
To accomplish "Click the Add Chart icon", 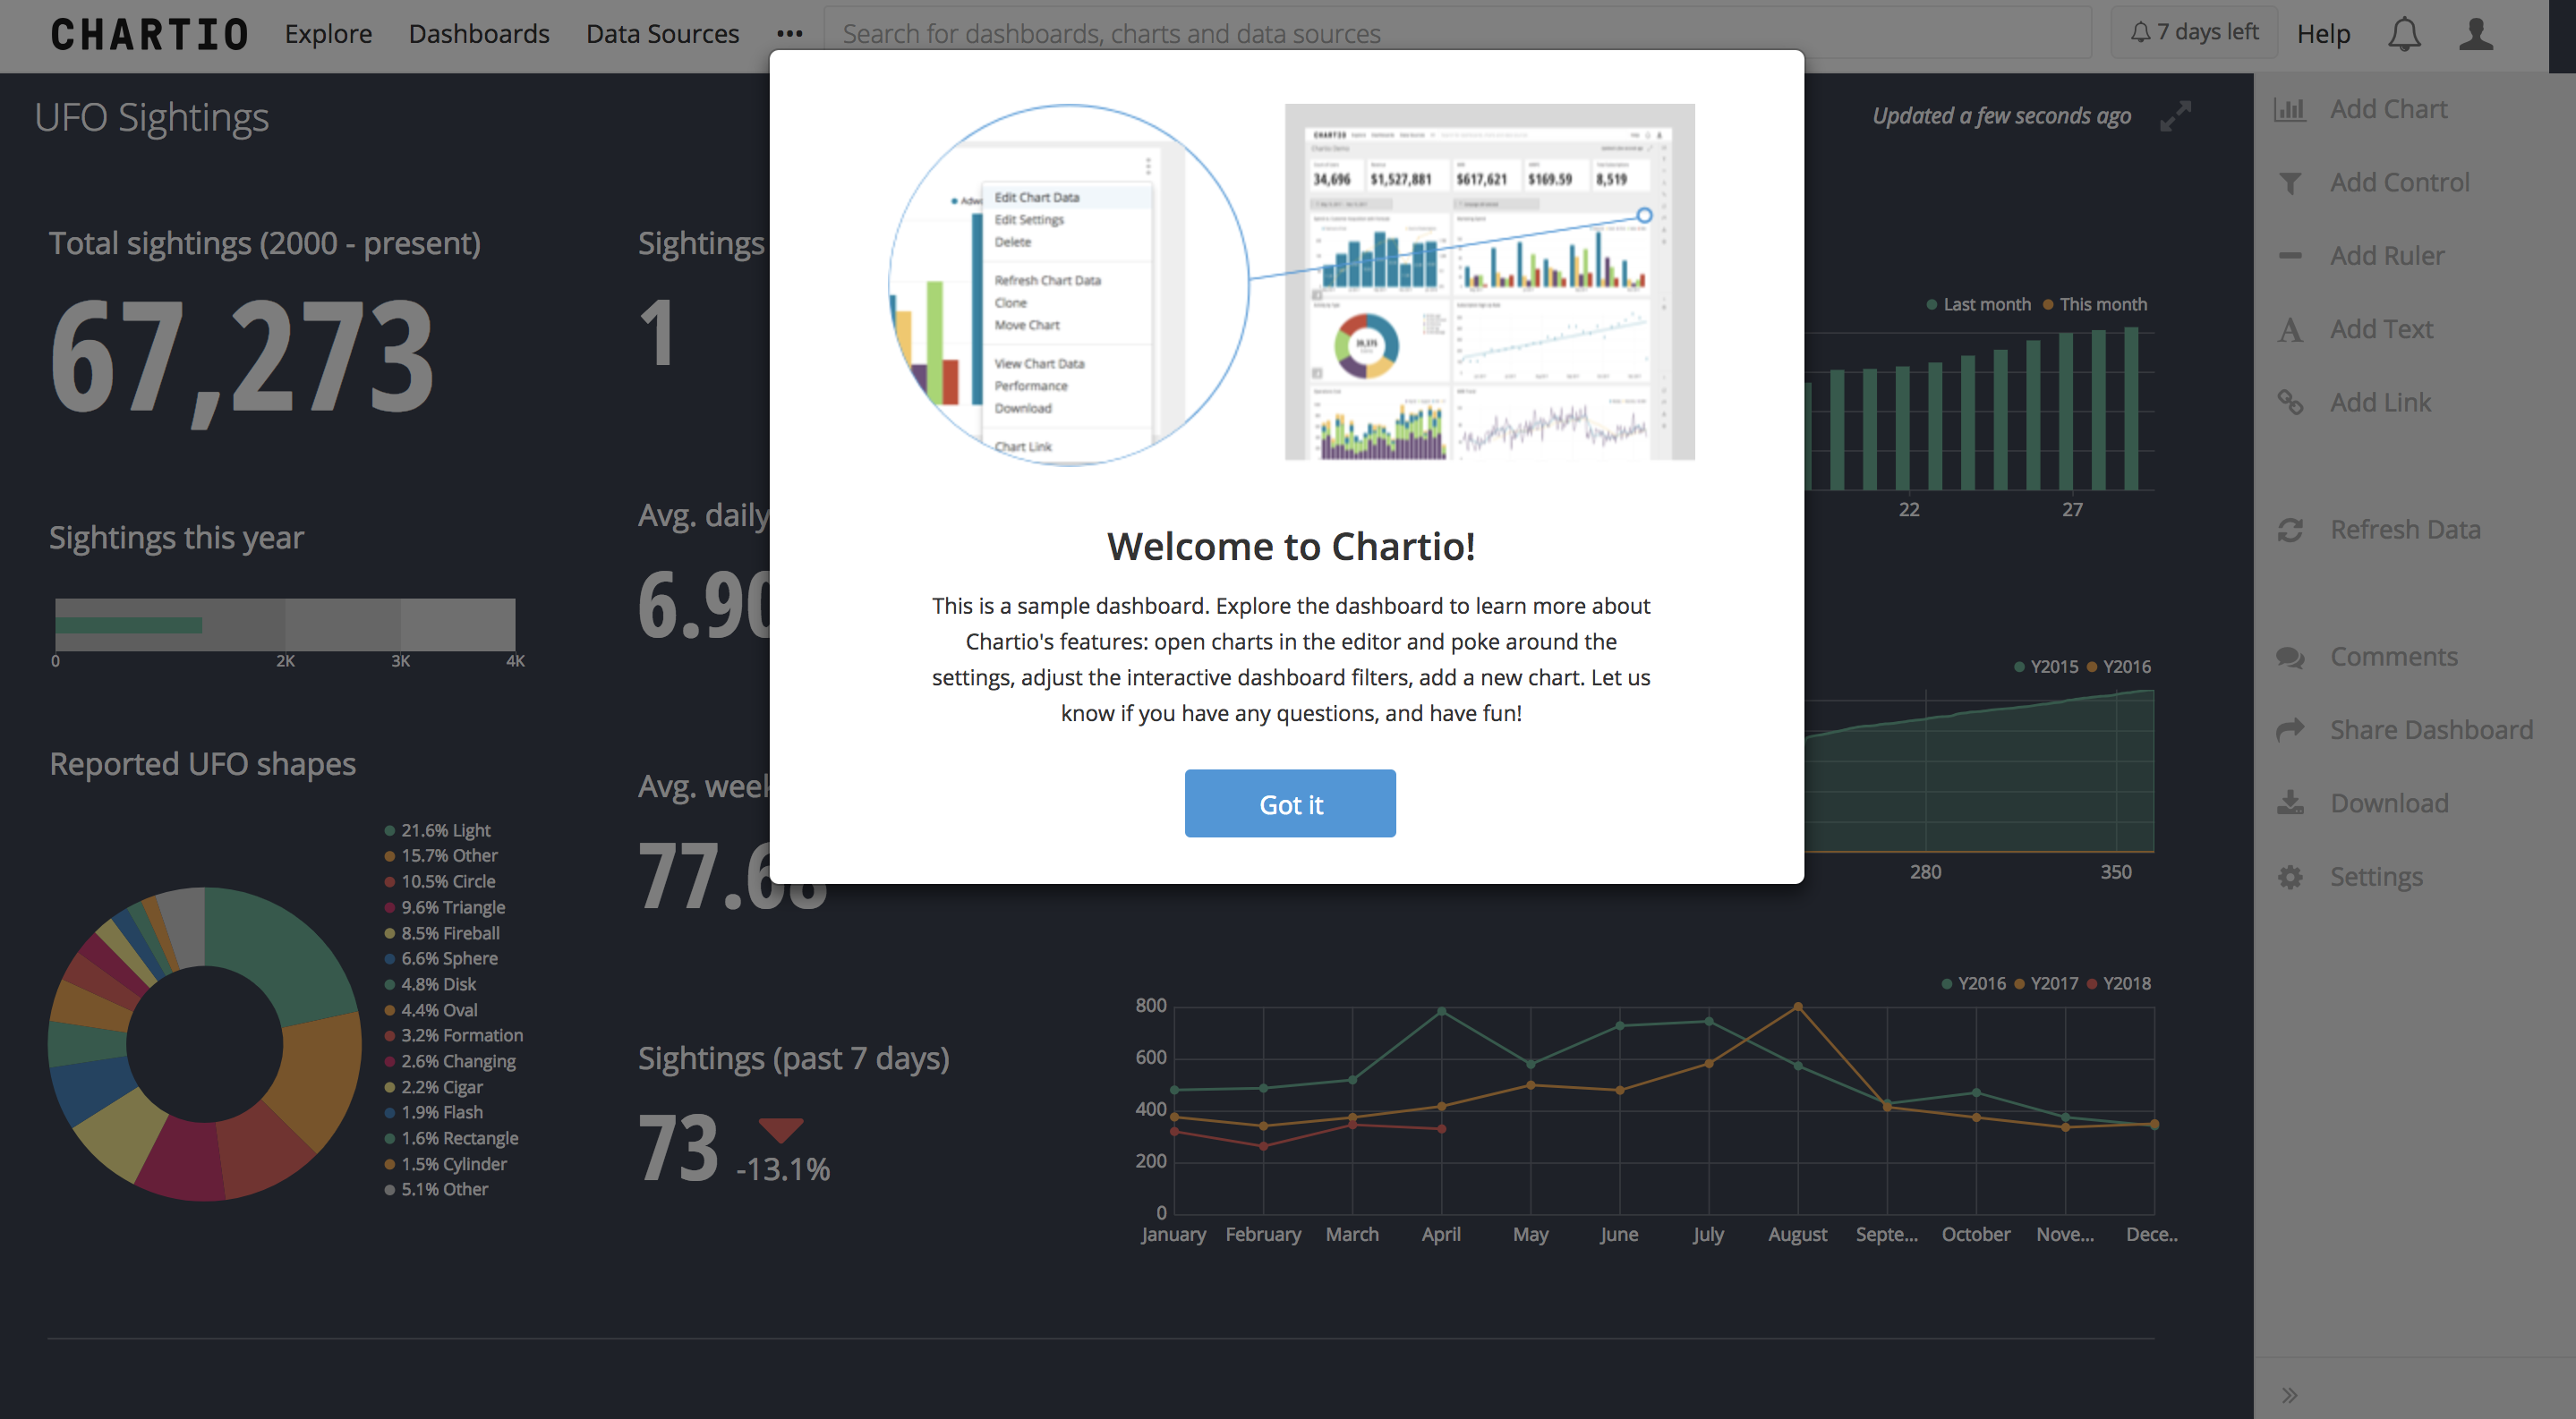I will (x=2291, y=108).
